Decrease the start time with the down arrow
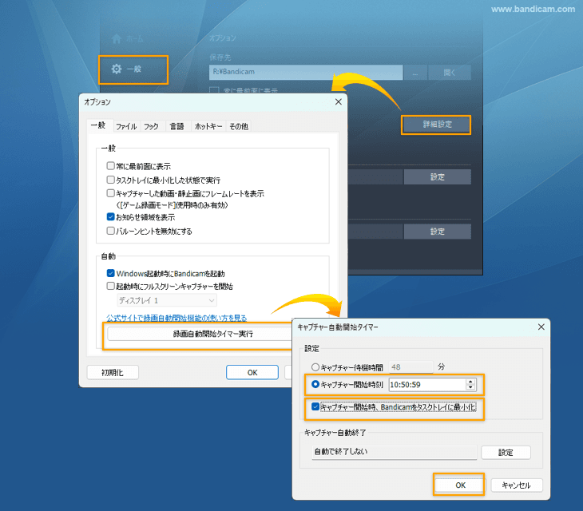The image size is (583, 511). 470,388
